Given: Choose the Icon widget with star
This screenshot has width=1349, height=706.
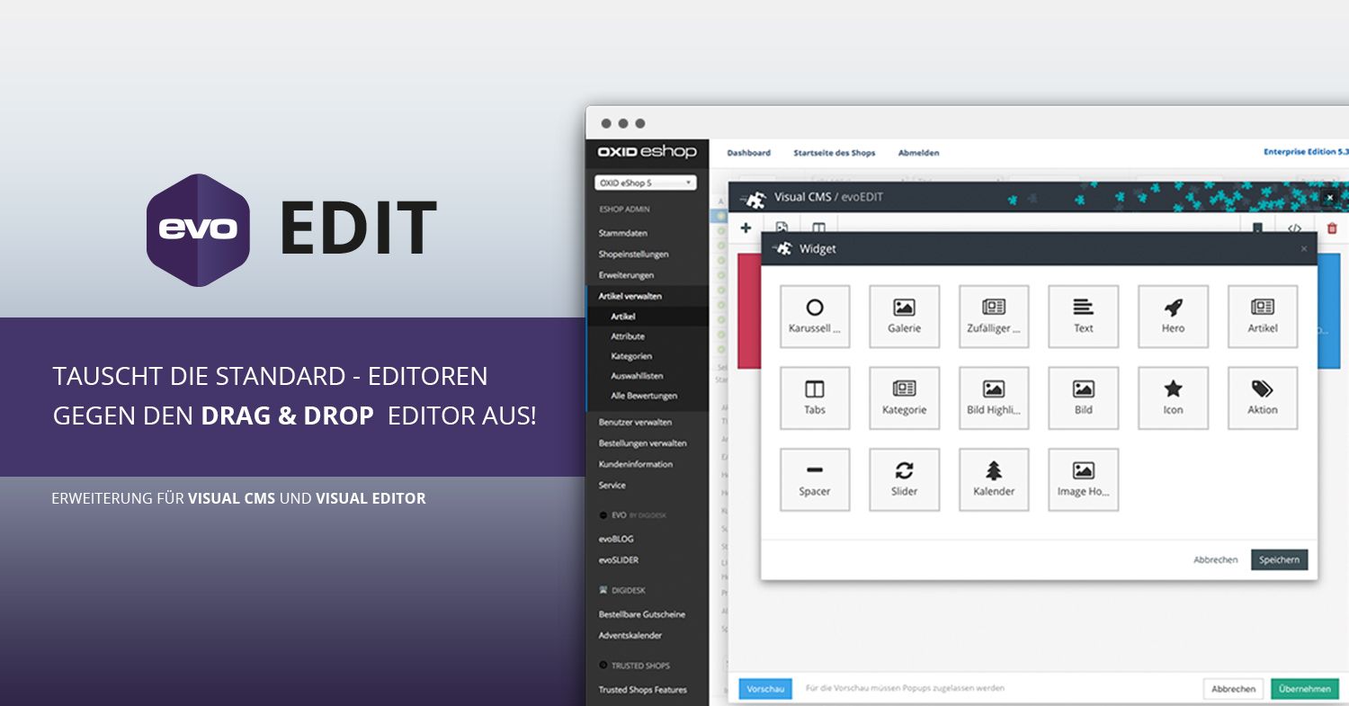Looking at the screenshot, I should (x=1173, y=398).
